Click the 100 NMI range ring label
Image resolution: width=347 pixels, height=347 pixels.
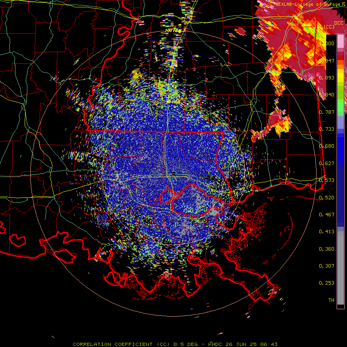pyautogui.click(x=173, y=30)
